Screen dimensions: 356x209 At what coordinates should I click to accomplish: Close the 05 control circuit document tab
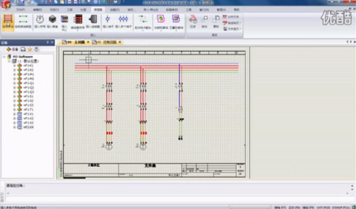coord(120,42)
